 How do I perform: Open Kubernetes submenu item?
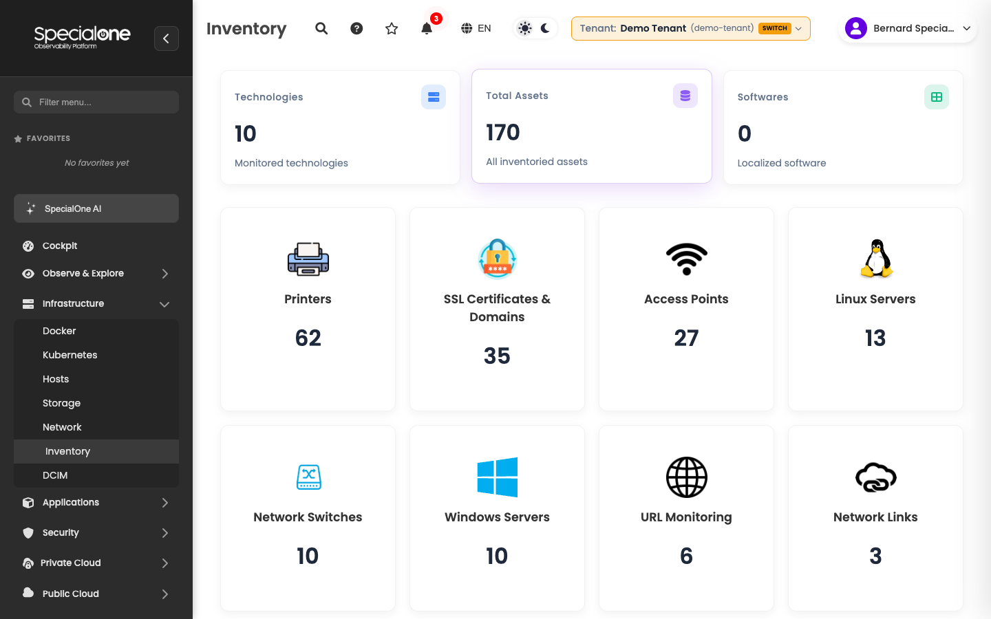[x=96, y=355]
